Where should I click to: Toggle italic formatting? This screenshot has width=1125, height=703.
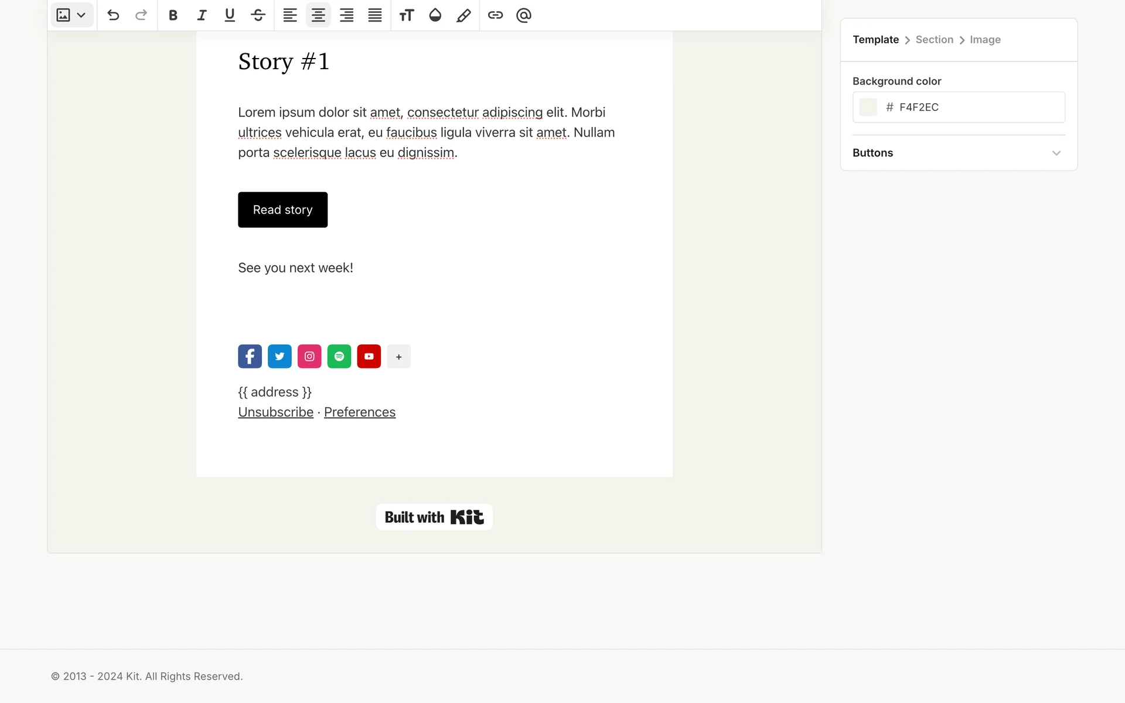(x=202, y=15)
